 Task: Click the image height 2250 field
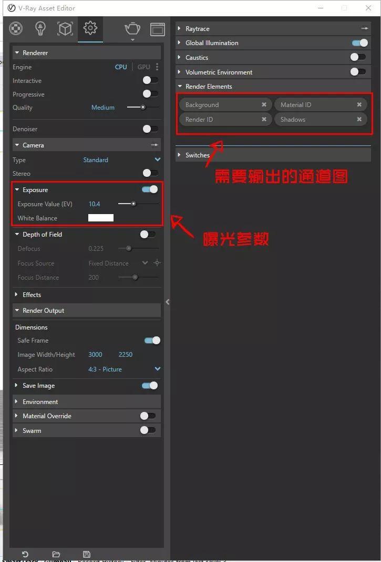click(126, 355)
